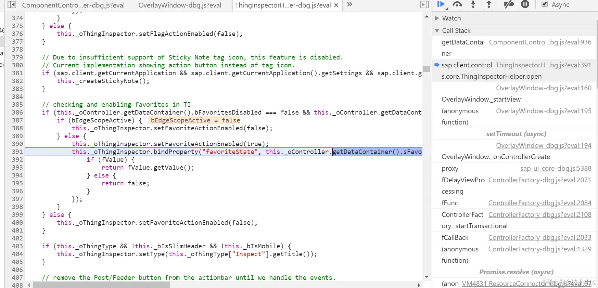Click 'return false;' on line 395
The width and height of the screenshot is (598, 288).
(x=125, y=183)
